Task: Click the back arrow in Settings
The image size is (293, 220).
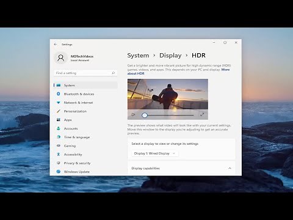Action: (x=56, y=44)
